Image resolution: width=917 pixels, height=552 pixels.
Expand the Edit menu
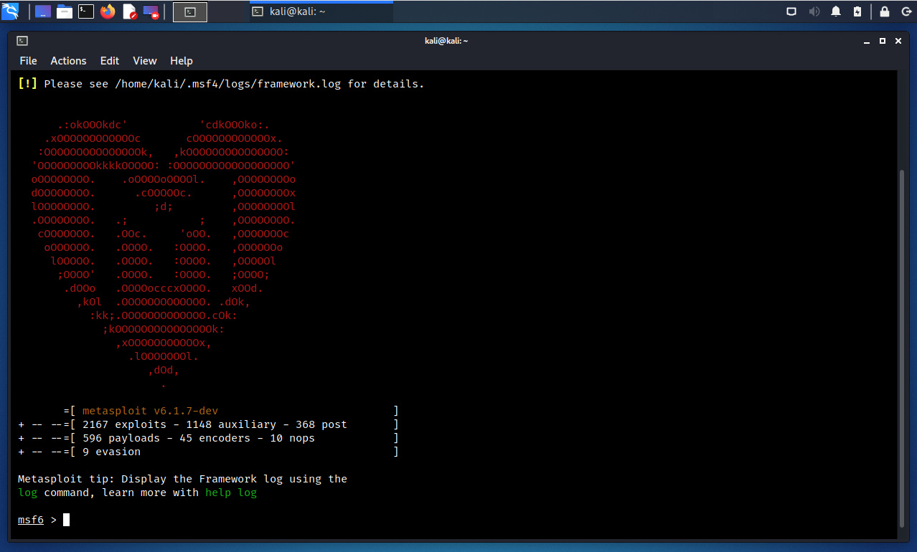click(110, 61)
